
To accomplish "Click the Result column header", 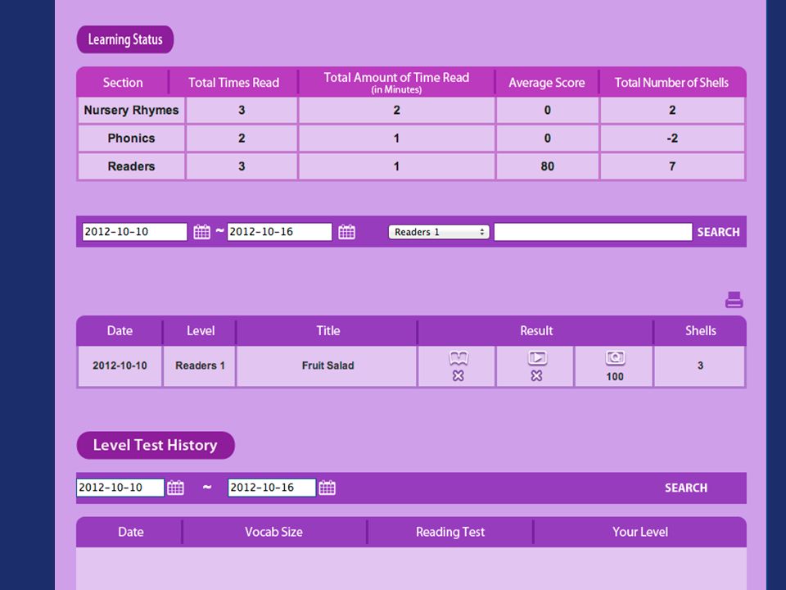I will tap(535, 331).
